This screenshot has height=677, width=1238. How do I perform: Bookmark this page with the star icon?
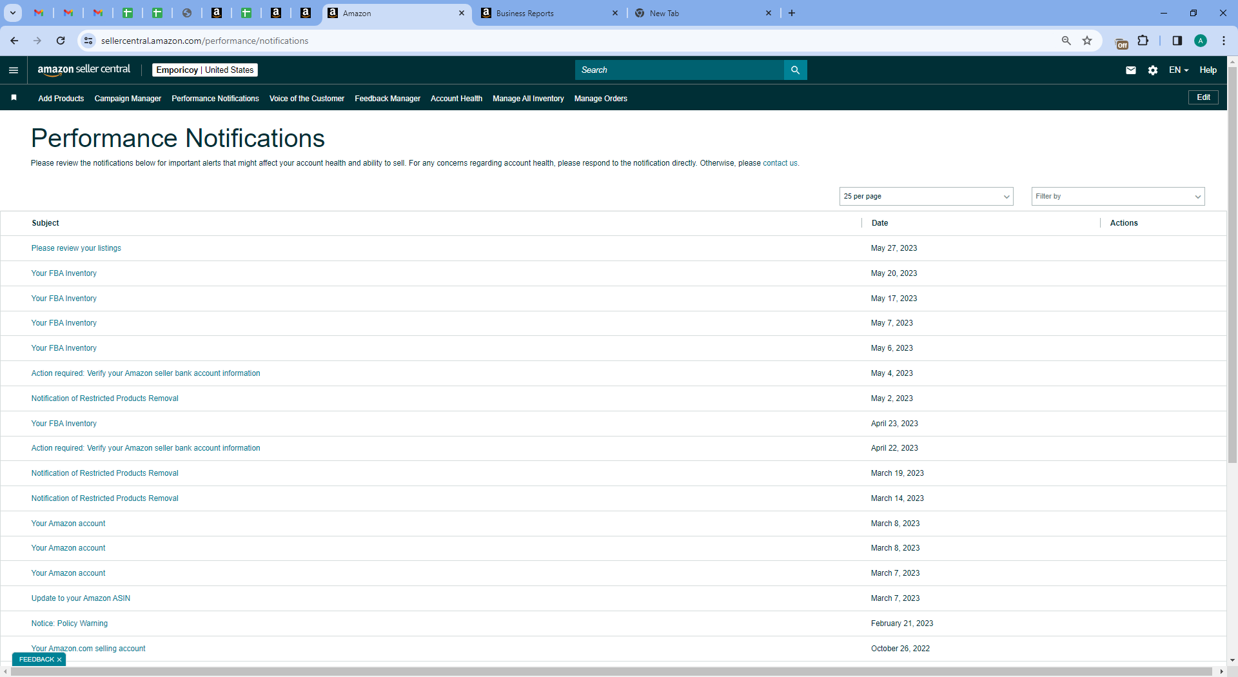(1087, 41)
